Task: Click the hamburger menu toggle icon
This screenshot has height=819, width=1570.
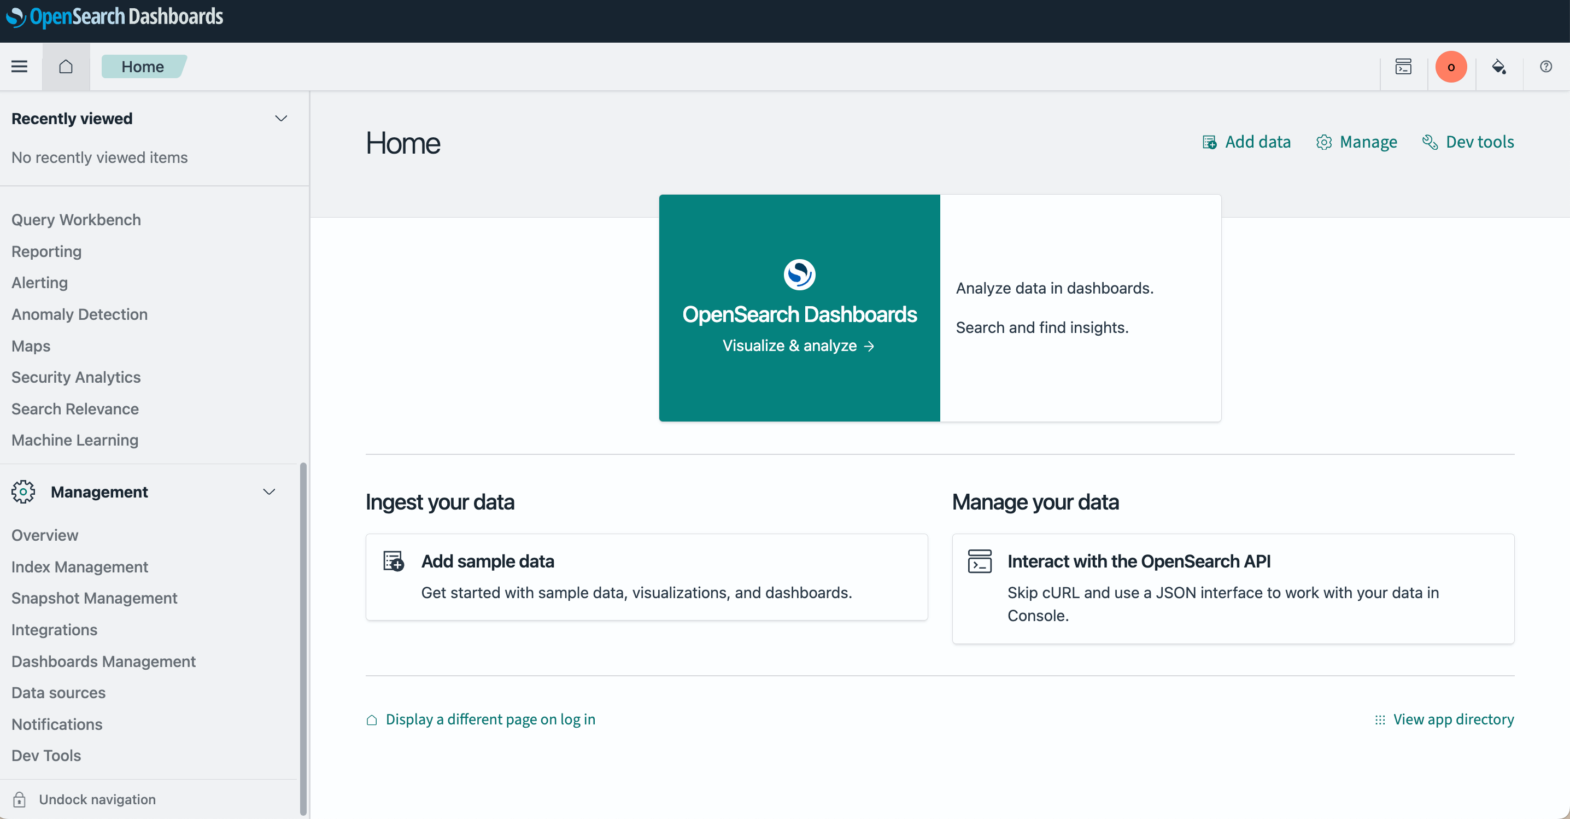Action: click(x=20, y=66)
